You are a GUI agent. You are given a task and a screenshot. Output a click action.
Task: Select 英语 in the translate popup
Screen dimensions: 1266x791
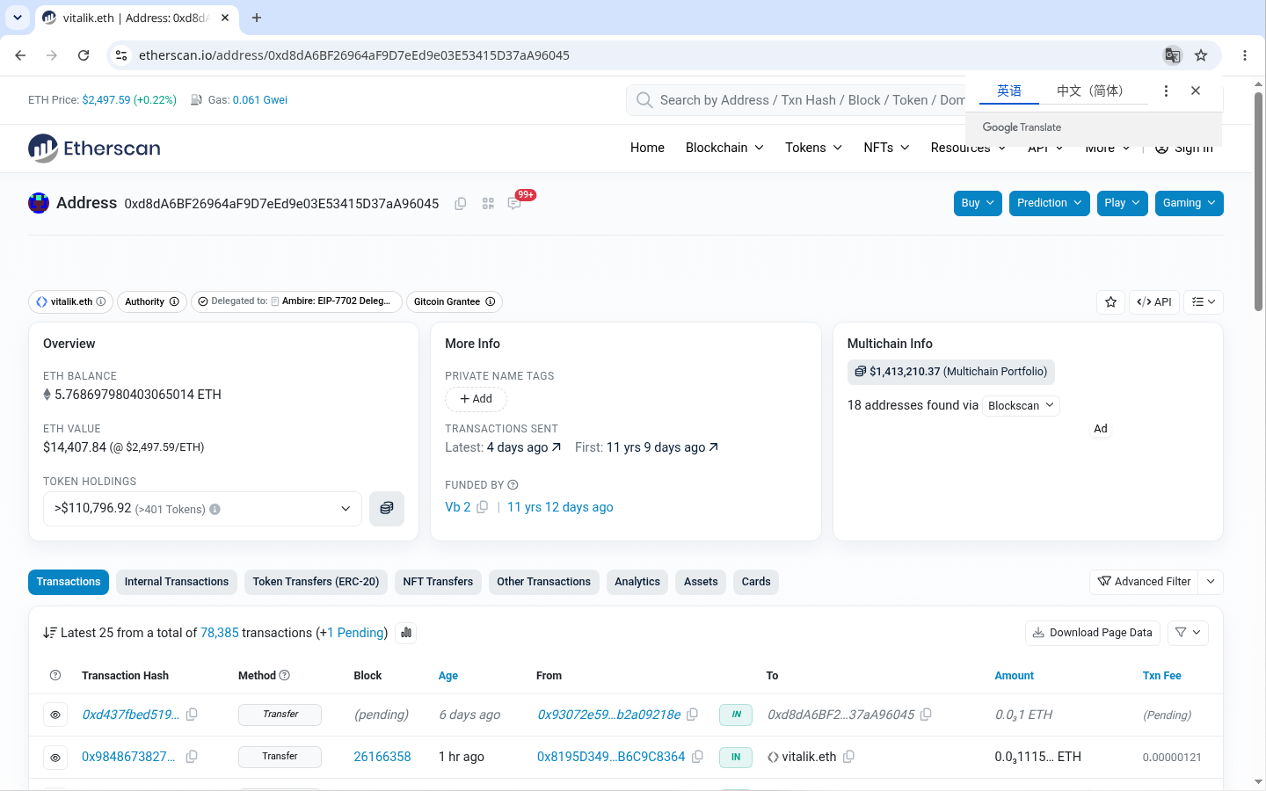[x=1009, y=91]
